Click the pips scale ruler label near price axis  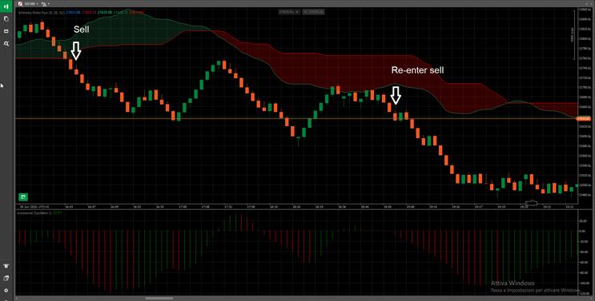click(573, 34)
